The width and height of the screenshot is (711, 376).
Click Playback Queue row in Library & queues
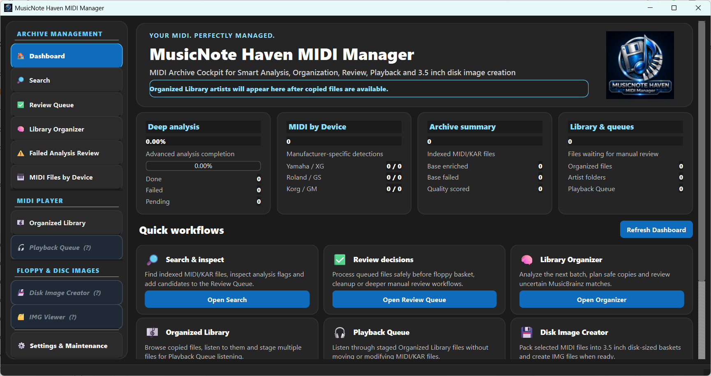[626, 189]
